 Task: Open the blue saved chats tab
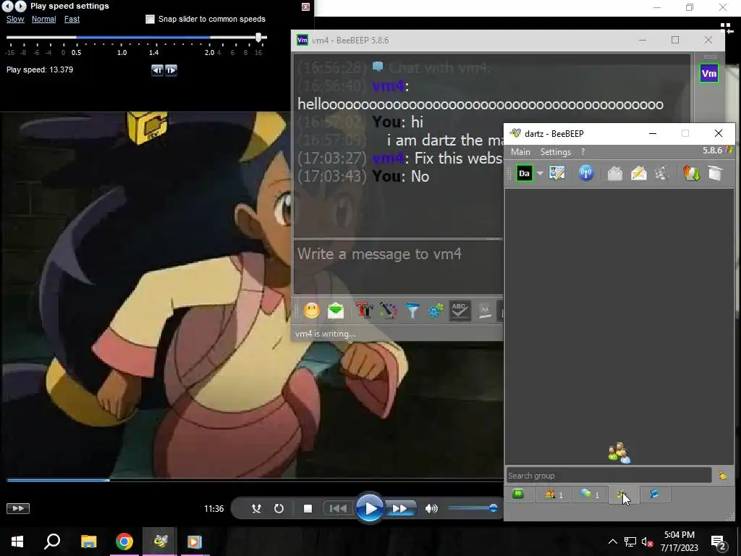(654, 494)
